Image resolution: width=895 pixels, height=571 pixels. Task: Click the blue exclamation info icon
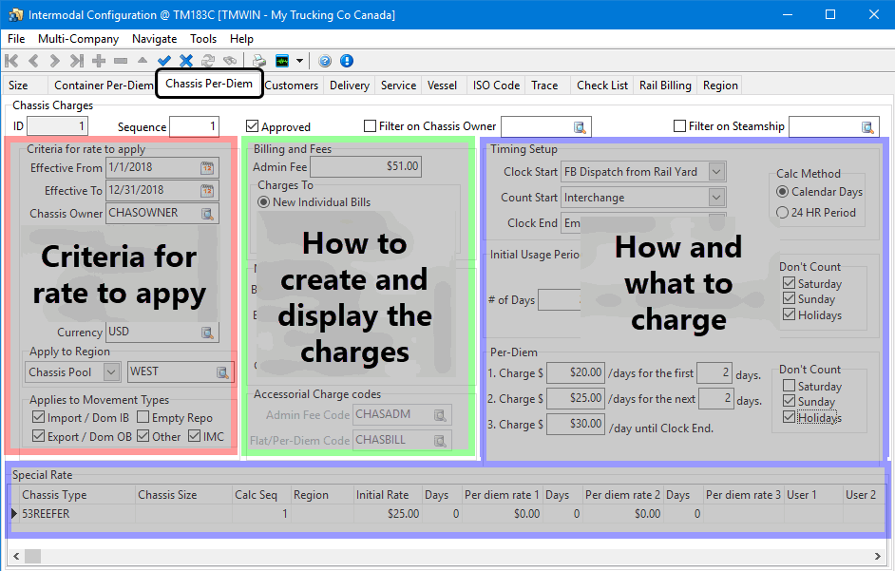347,61
